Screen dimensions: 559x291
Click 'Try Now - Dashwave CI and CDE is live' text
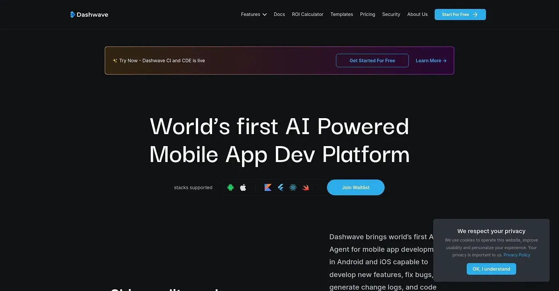[162, 61]
